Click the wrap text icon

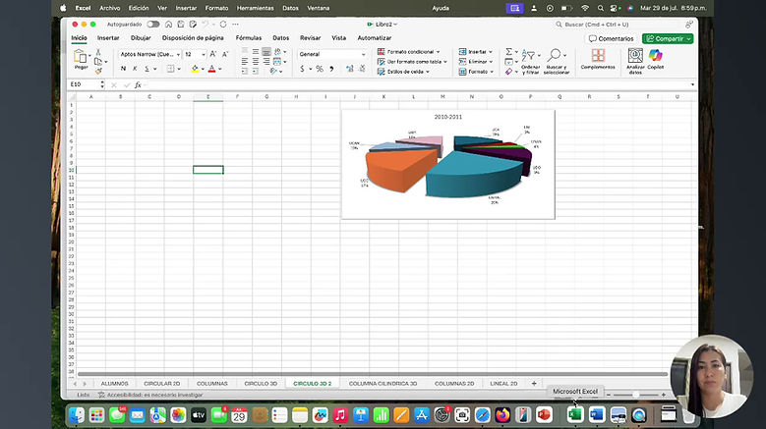pos(278,52)
